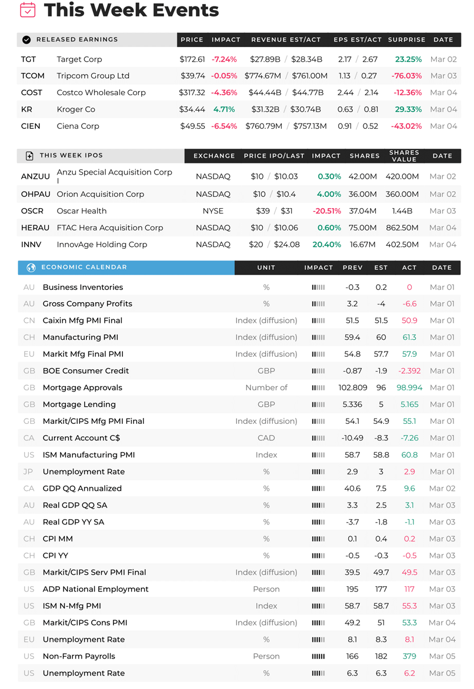Select the This Week IPOs section header
Screen dimensions: 474x689
click(100, 156)
